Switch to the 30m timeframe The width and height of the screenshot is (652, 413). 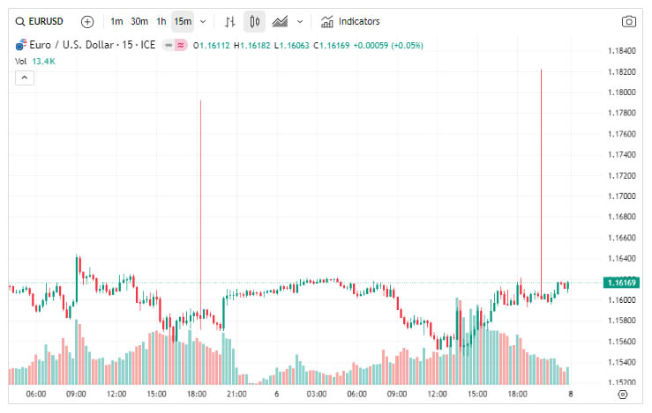pos(139,22)
